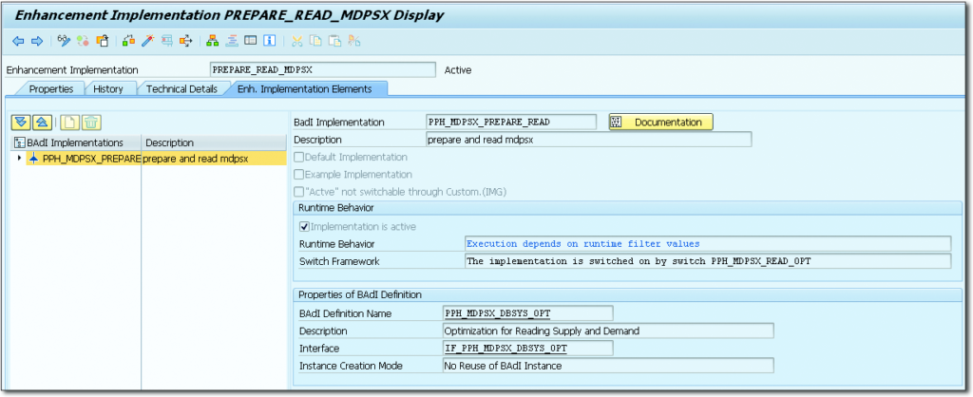Click the "Active" status text

coord(458,70)
